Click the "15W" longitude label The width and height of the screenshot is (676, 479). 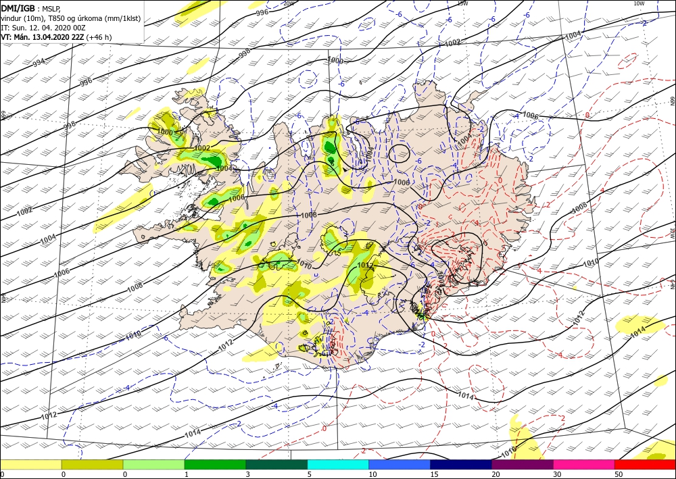coord(462,3)
